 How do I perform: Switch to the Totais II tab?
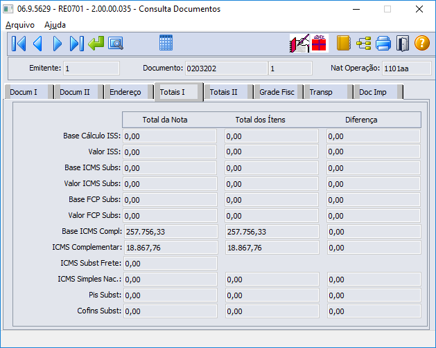coord(228,92)
